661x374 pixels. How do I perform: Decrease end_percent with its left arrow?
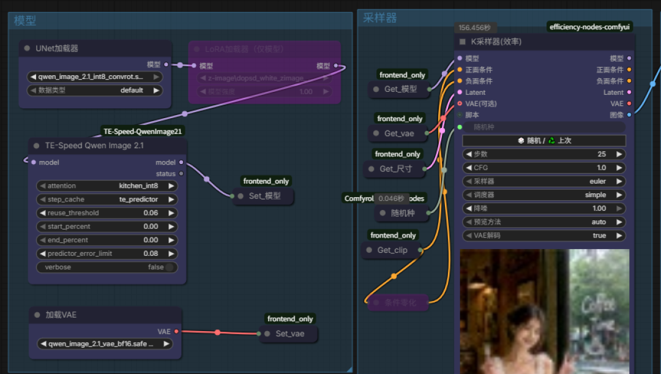click(x=43, y=240)
